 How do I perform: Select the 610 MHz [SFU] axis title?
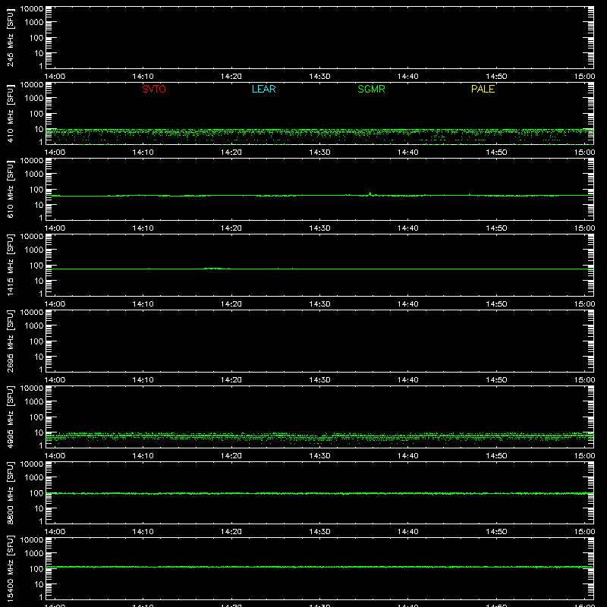coord(10,189)
